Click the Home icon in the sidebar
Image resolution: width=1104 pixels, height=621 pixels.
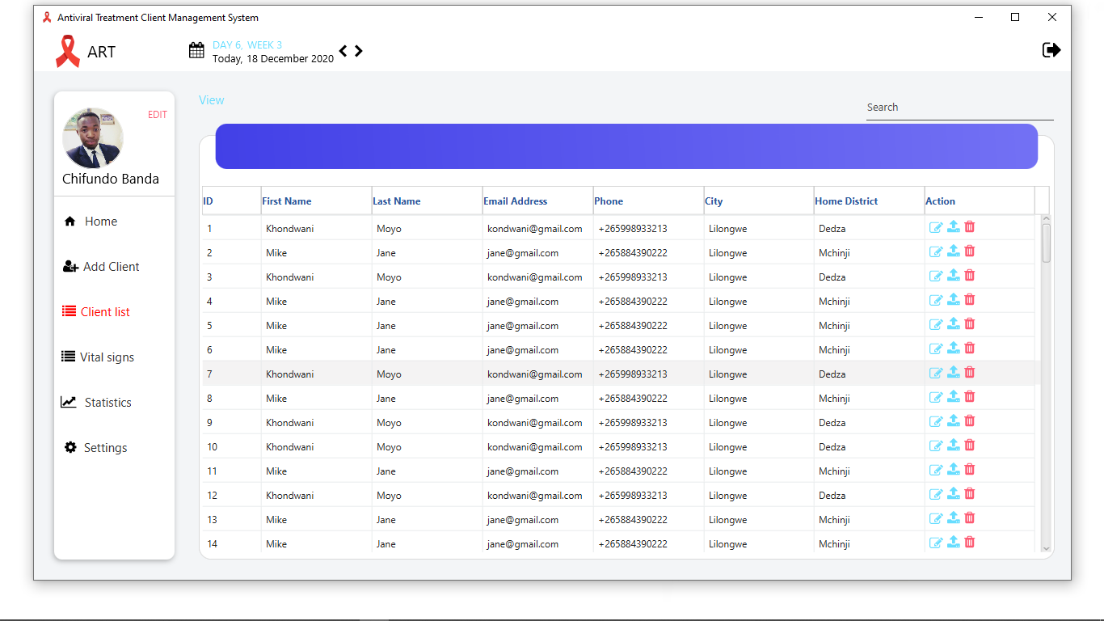click(x=70, y=221)
